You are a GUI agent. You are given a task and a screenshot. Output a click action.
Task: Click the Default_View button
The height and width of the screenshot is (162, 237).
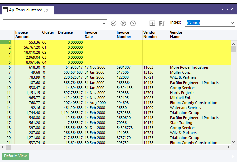[15, 156]
